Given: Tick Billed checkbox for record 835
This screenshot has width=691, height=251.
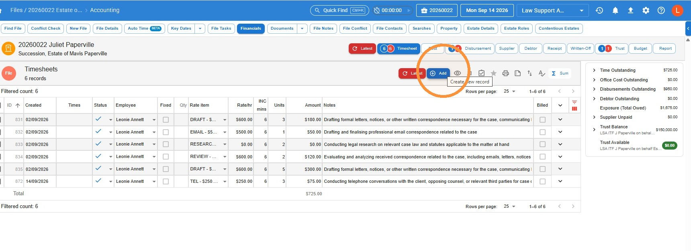Looking at the screenshot, I should point(542,169).
